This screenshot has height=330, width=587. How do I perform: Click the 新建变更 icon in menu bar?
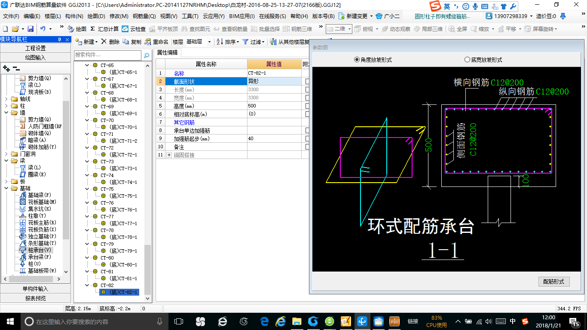[342, 16]
